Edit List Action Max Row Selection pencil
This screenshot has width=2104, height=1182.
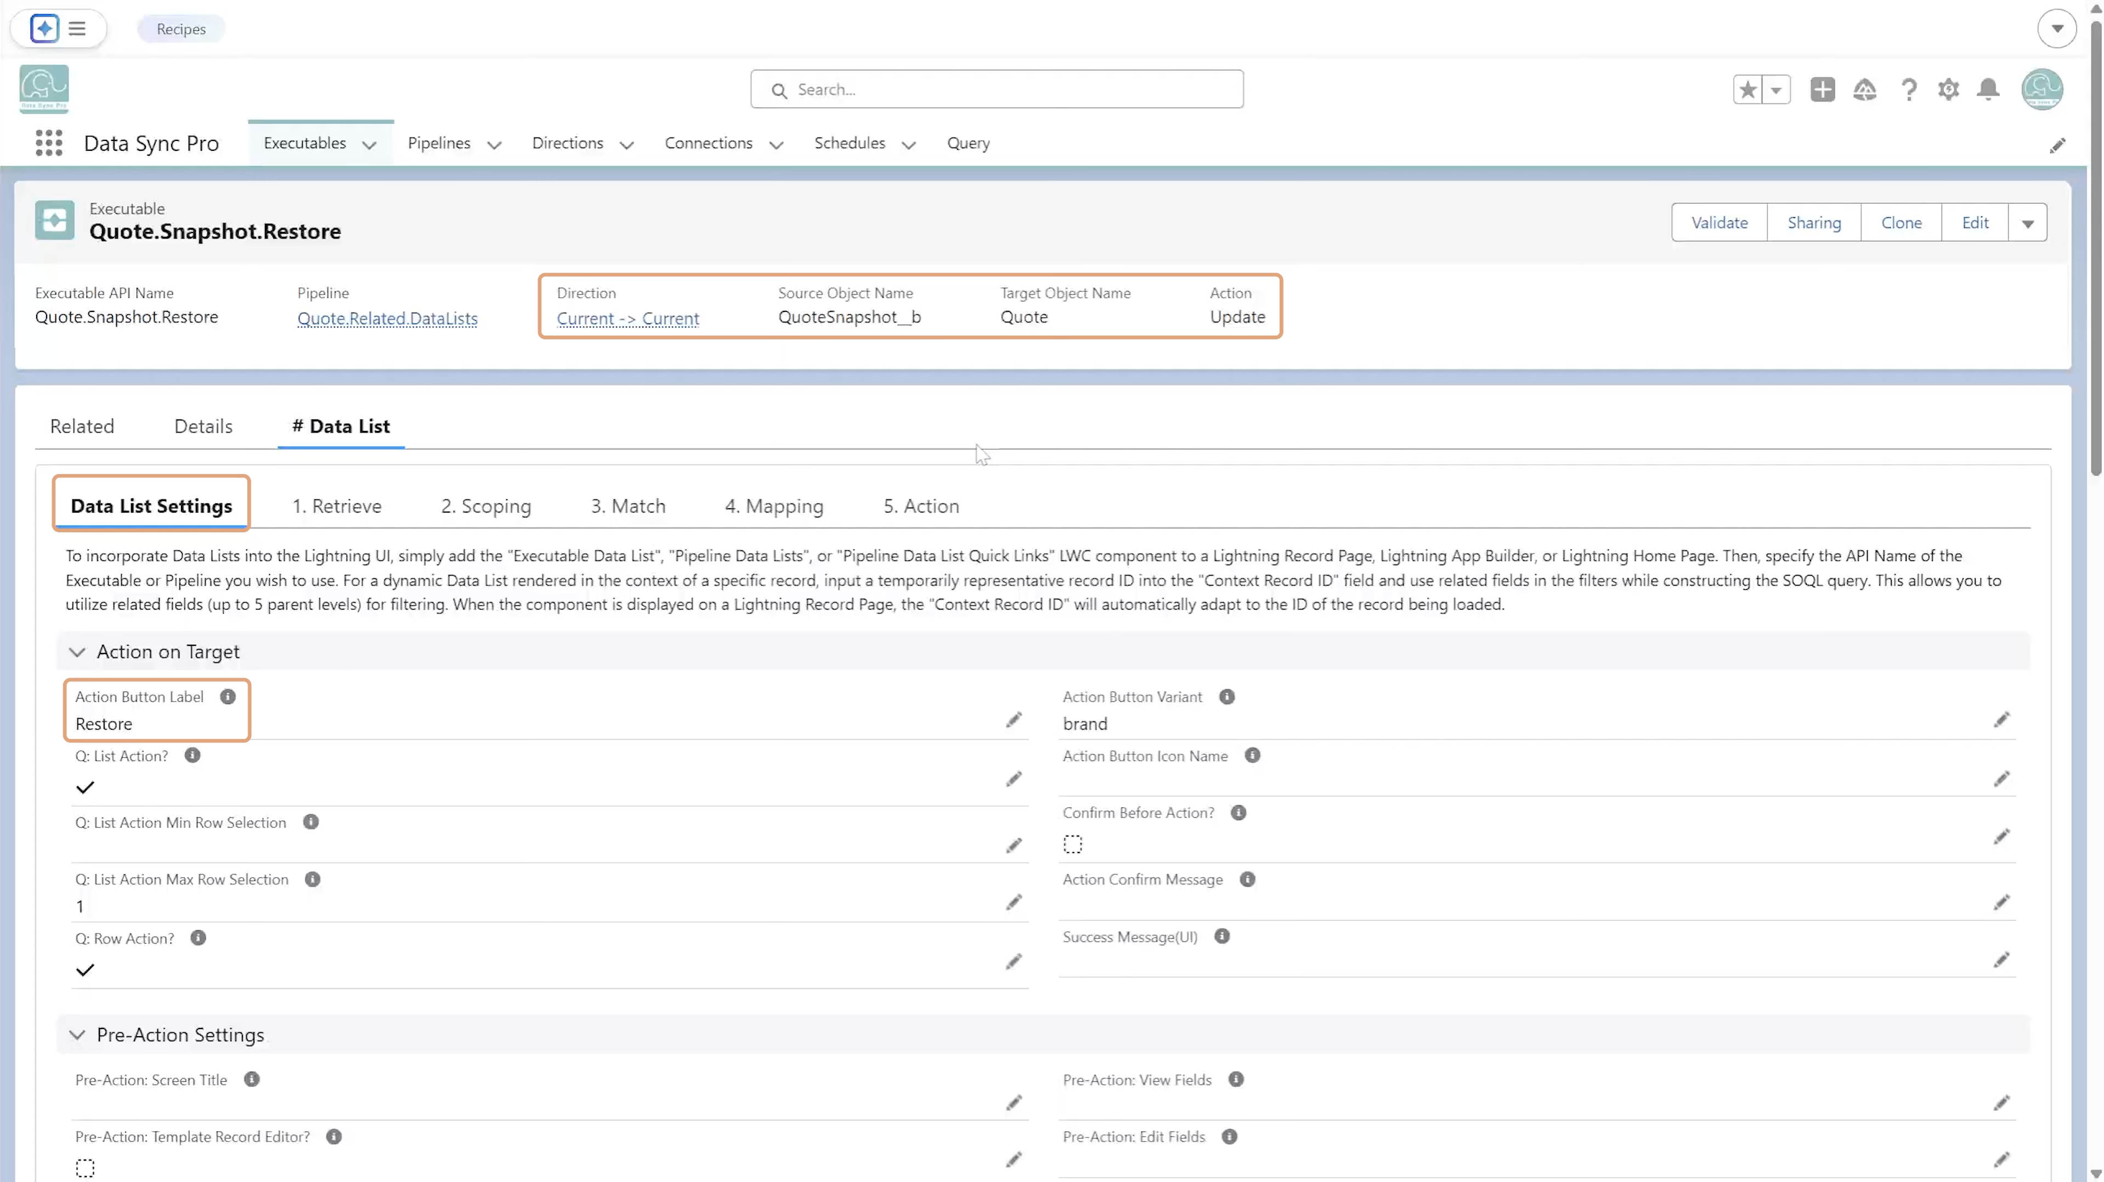(x=1014, y=903)
